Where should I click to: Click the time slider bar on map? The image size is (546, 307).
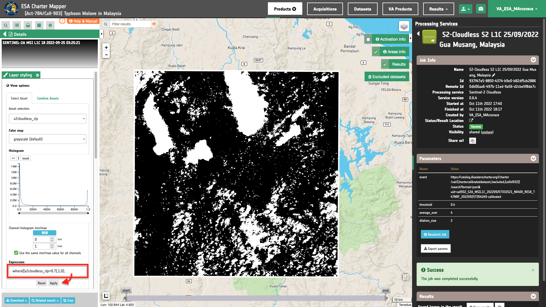coord(256,298)
